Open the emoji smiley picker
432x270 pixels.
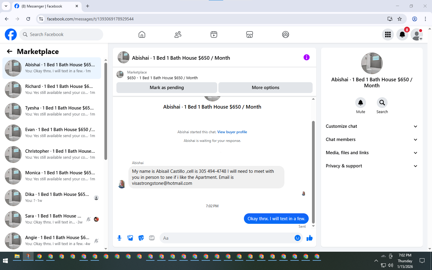297,238
